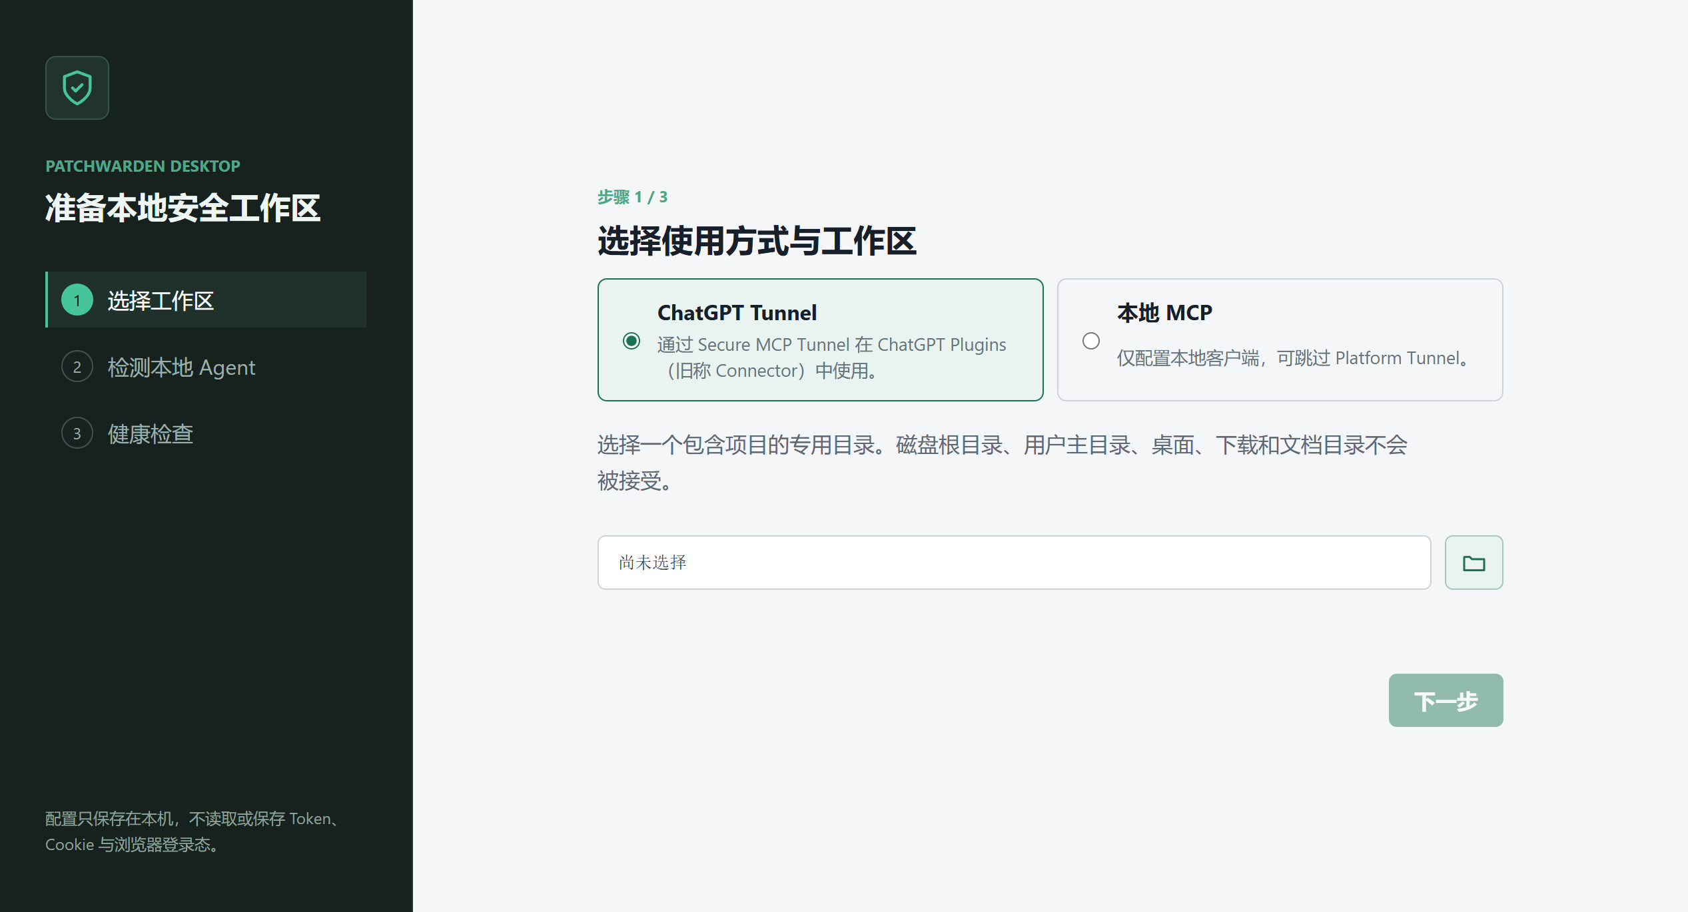Select the ChatGPT Tunnel radio button
1688x912 pixels.
[632, 341]
